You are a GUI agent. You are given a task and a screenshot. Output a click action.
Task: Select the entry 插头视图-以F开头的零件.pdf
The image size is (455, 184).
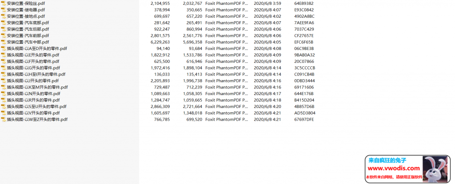pyautogui.click(x=33, y=61)
